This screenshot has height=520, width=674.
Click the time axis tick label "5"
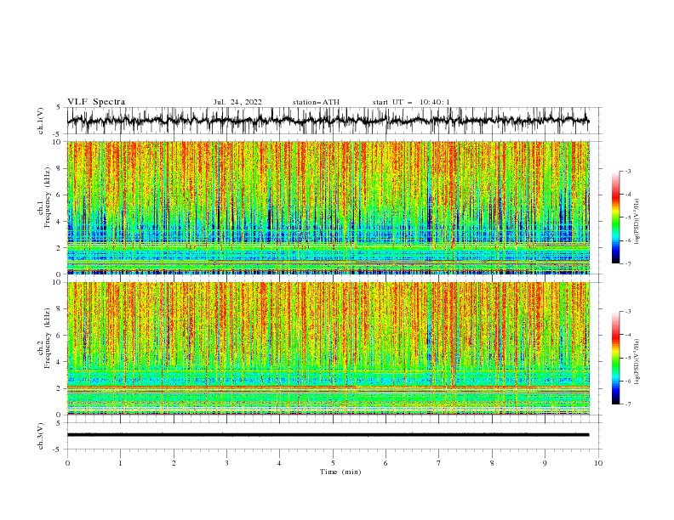333,463
